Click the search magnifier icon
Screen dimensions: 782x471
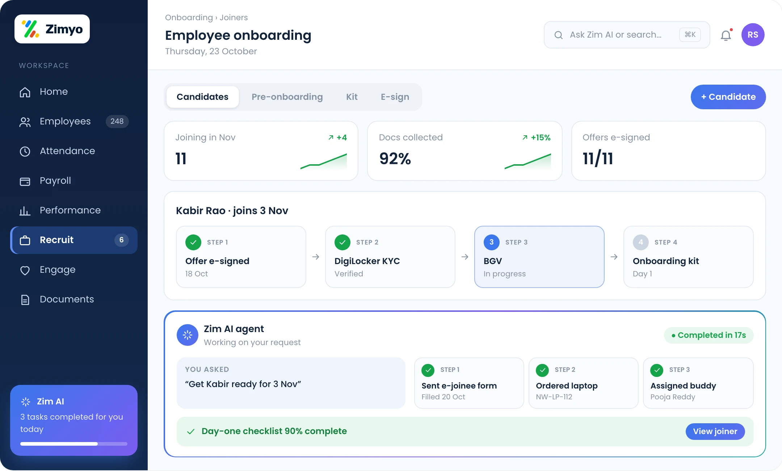click(559, 35)
